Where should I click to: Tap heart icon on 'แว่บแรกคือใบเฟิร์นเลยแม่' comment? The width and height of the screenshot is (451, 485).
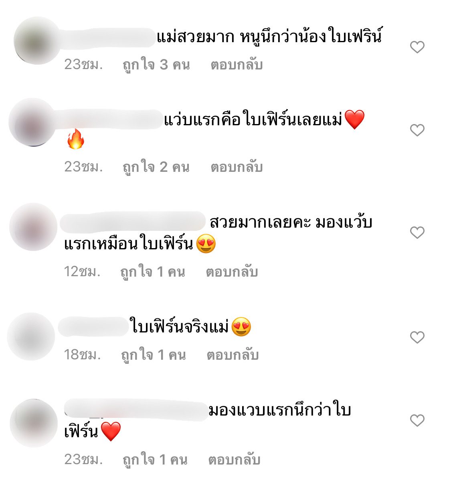417,130
